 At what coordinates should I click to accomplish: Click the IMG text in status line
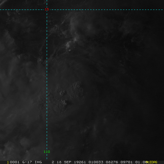pyautogui.click(x=38, y=162)
